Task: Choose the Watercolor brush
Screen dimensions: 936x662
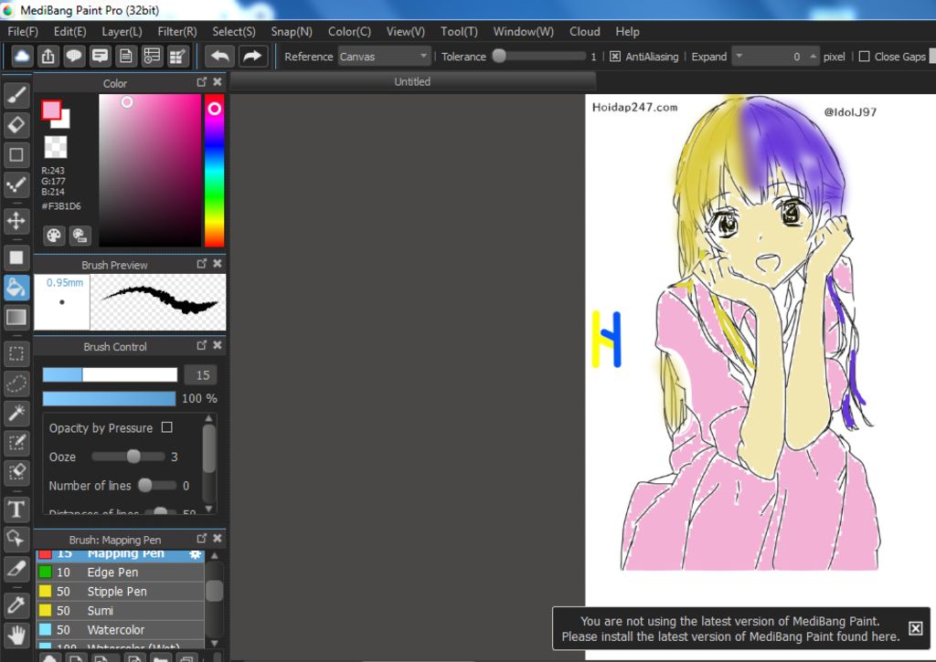Action: point(121,629)
